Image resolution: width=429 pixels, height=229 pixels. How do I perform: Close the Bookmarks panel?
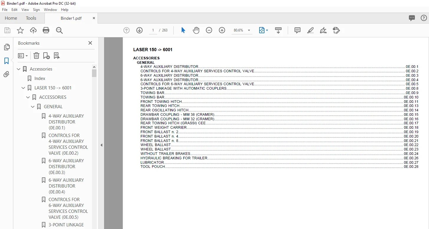(x=90, y=43)
